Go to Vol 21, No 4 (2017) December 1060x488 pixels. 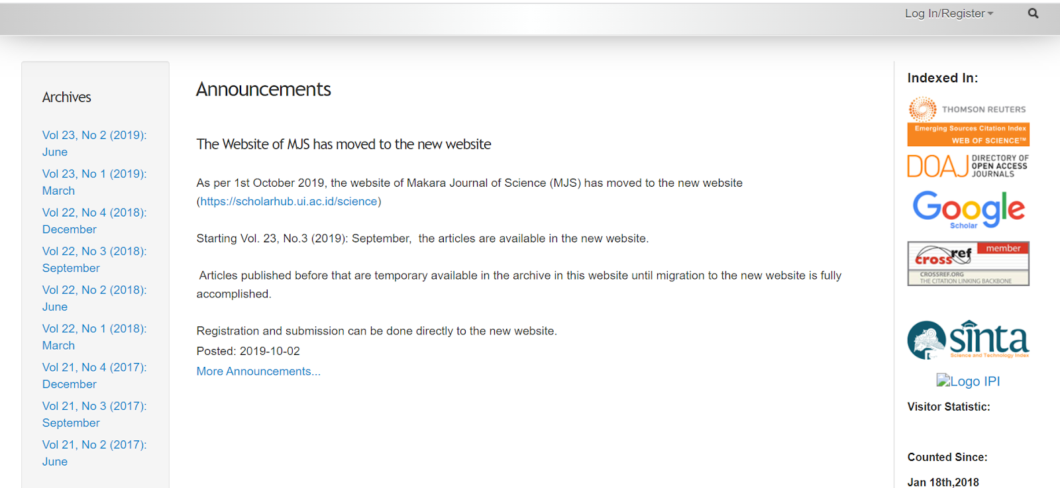pos(95,376)
